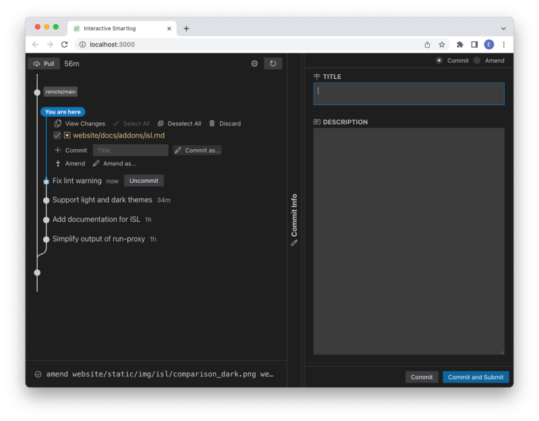
Task: Click the Commit button at bottom right
Action: (422, 377)
